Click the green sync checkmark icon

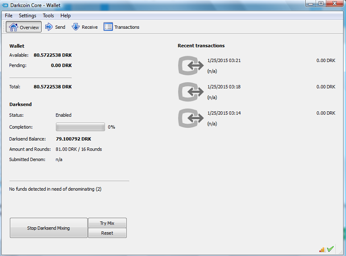(330, 249)
